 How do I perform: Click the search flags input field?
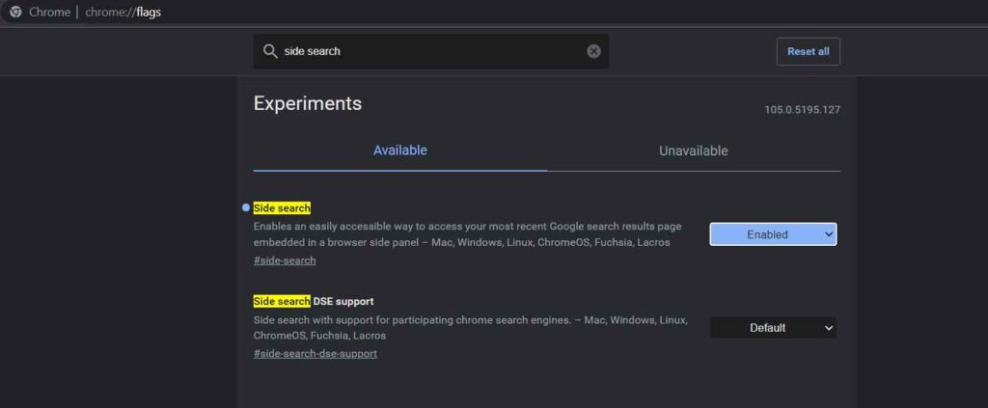point(431,51)
